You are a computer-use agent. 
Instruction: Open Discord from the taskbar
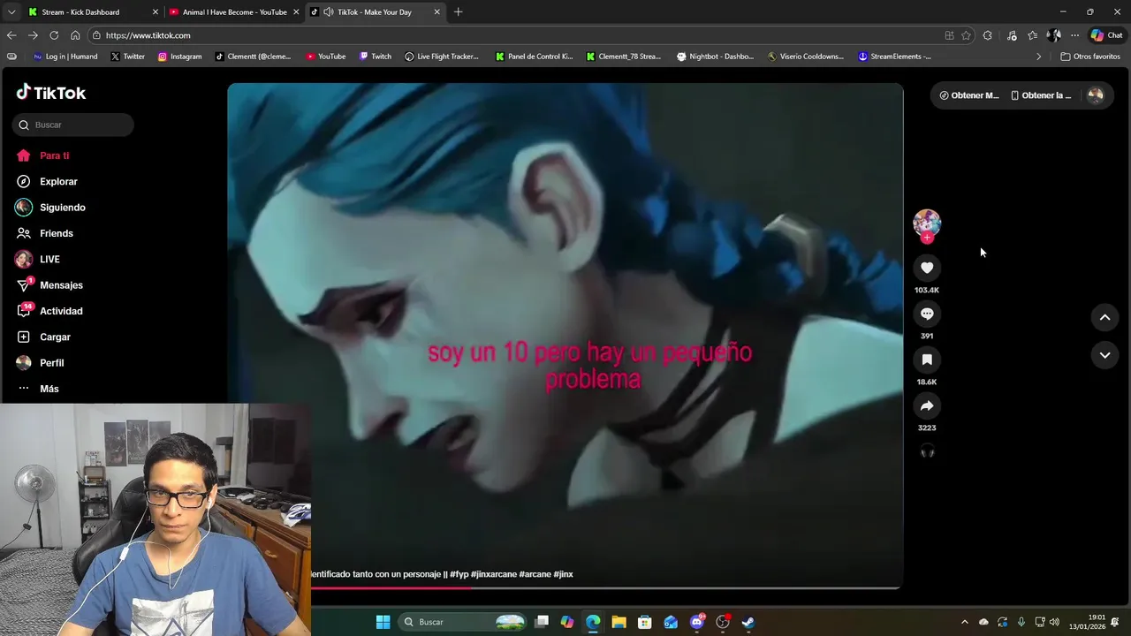coord(696,622)
